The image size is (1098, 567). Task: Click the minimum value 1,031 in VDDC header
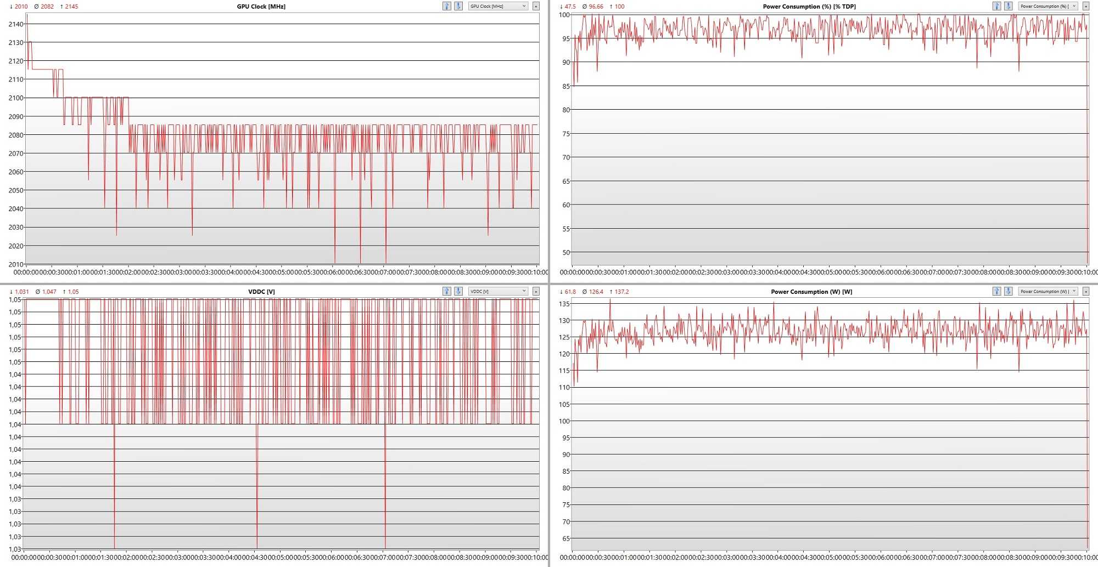22,292
